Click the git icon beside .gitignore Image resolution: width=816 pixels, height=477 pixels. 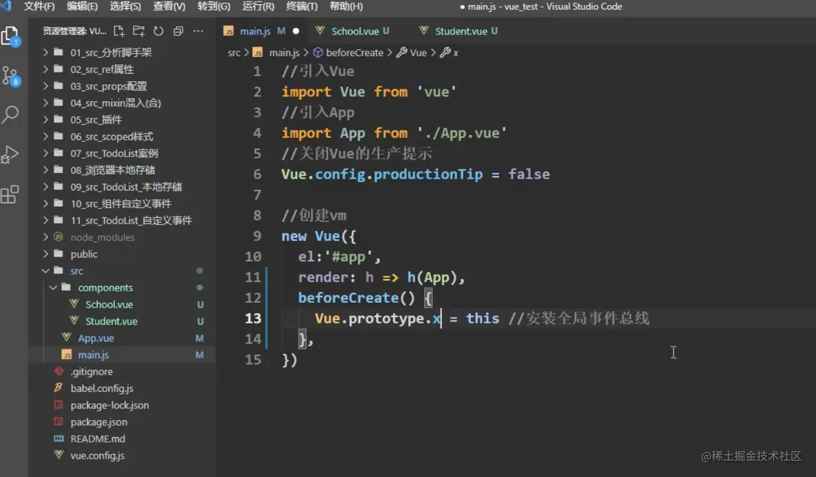click(59, 371)
